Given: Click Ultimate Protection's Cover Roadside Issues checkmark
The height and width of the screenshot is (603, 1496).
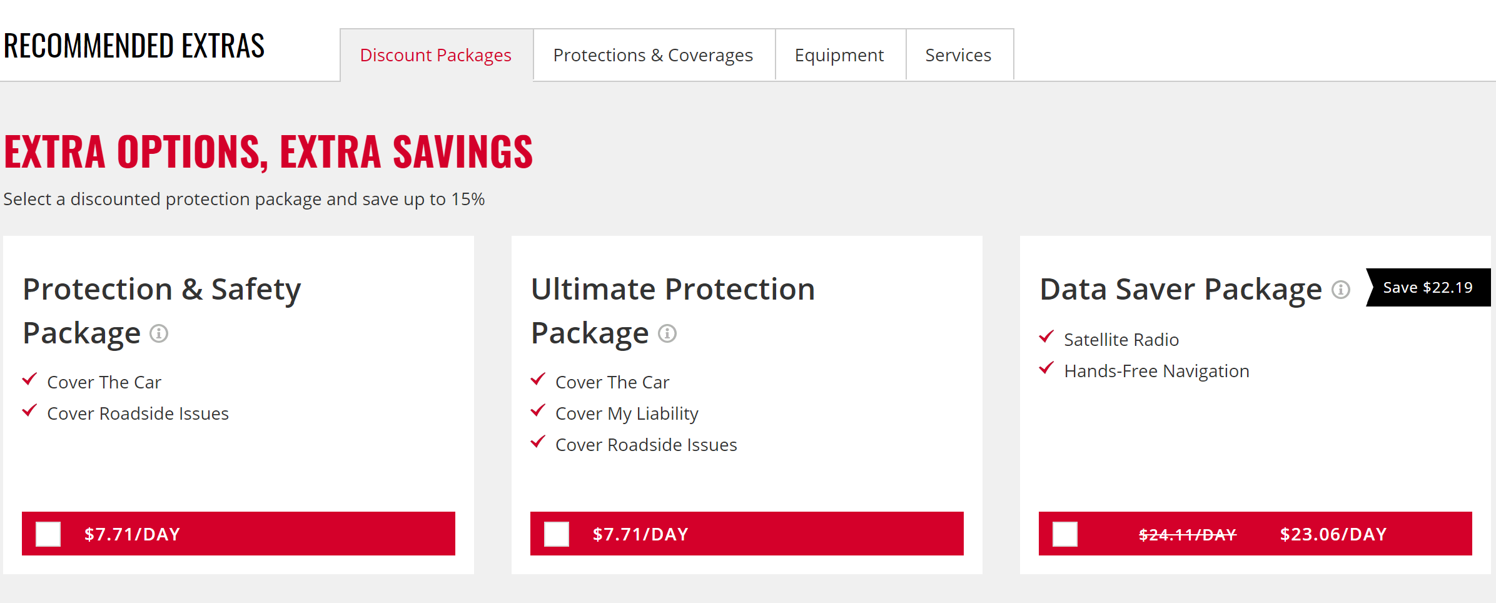Looking at the screenshot, I should point(538,442).
